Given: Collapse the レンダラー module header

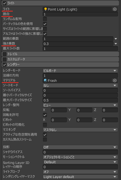Looking at the screenshot, I should tap(60, 65).
